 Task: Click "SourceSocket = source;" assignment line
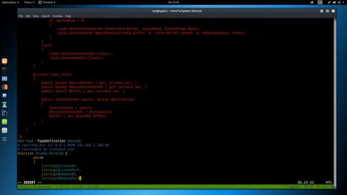tap(71, 108)
